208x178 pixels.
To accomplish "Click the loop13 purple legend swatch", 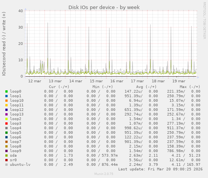I will (6, 114).
